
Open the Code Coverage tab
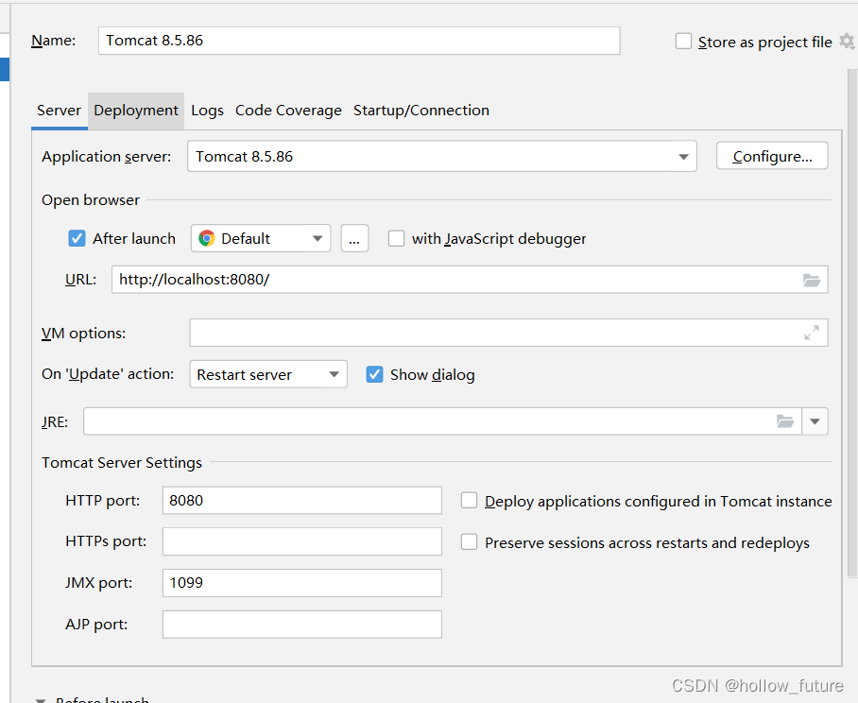pos(288,111)
